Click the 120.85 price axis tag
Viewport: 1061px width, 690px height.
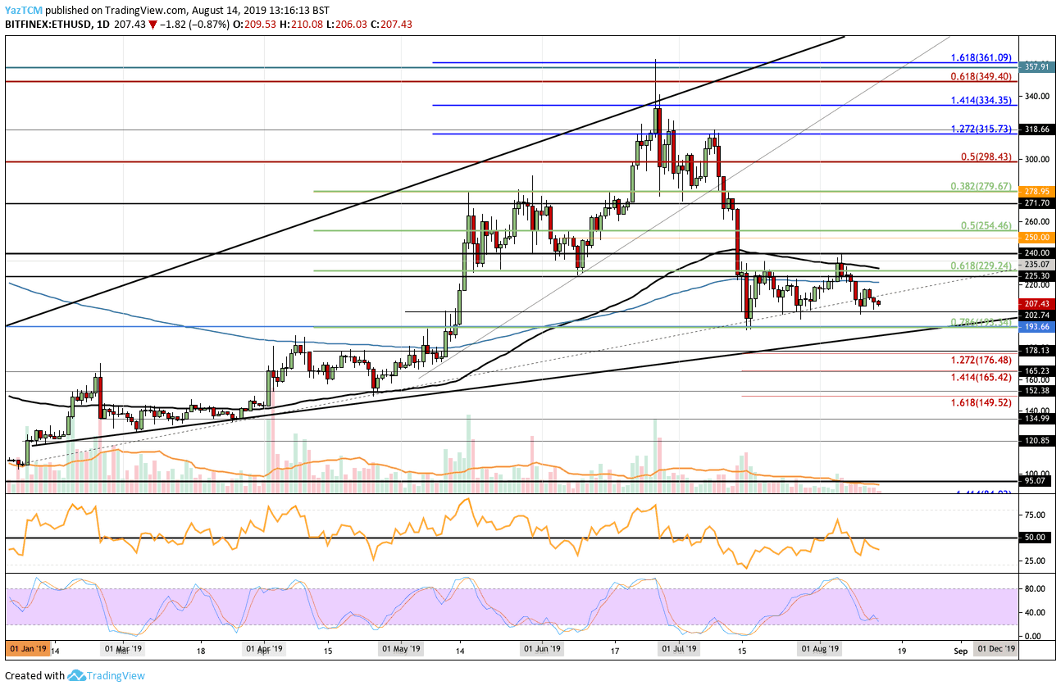(x=1039, y=440)
